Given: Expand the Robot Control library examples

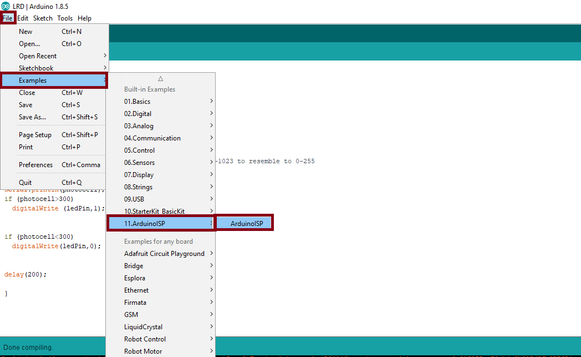Looking at the screenshot, I should tap(161, 340).
